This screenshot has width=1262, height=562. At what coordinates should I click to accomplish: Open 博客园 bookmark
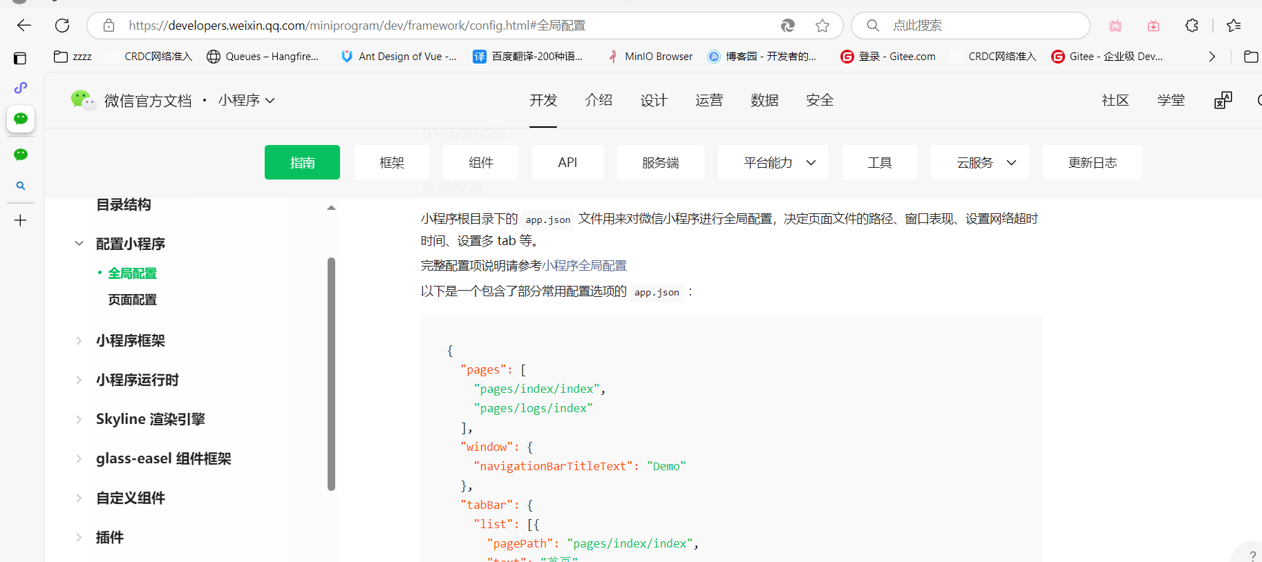[762, 57]
